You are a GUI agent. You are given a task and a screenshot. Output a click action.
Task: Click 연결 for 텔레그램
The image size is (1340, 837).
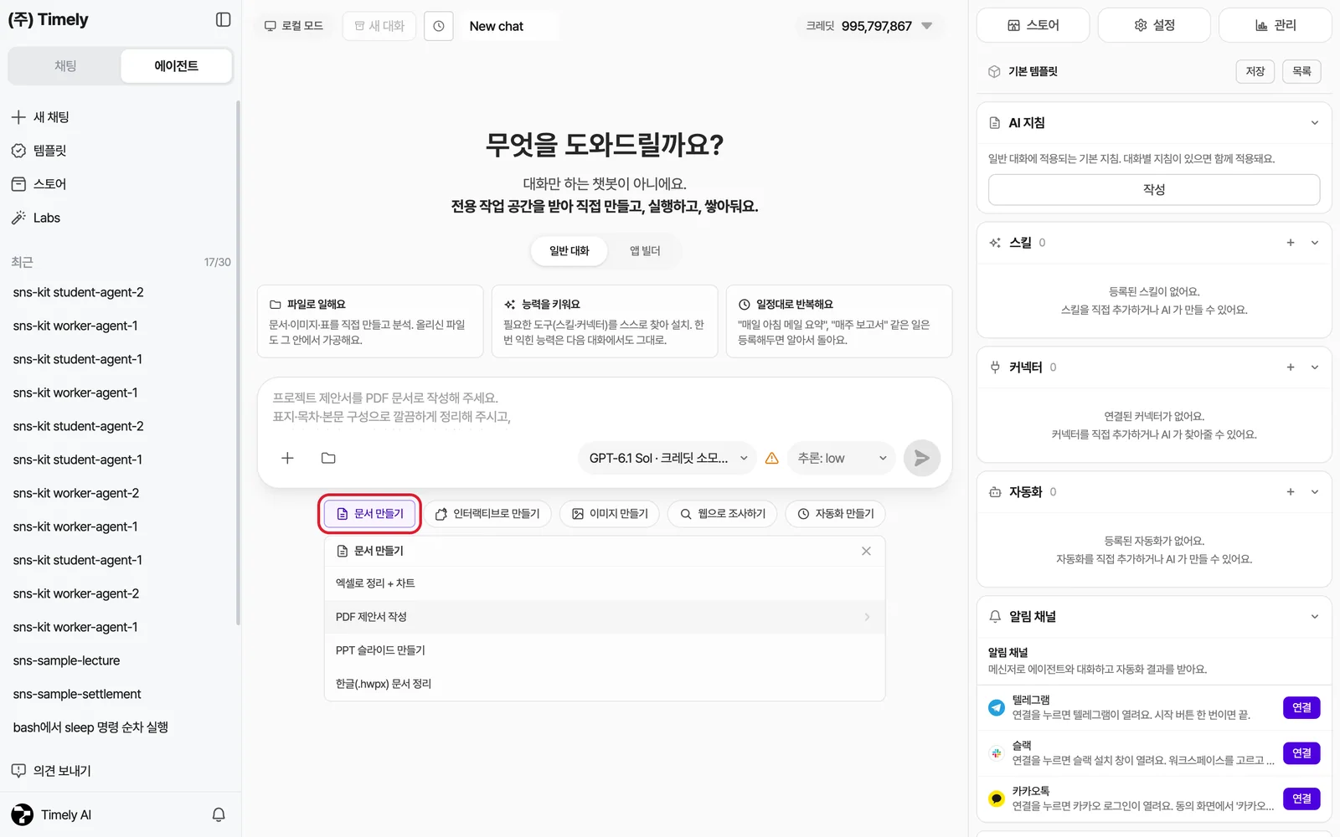[x=1301, y=708]
